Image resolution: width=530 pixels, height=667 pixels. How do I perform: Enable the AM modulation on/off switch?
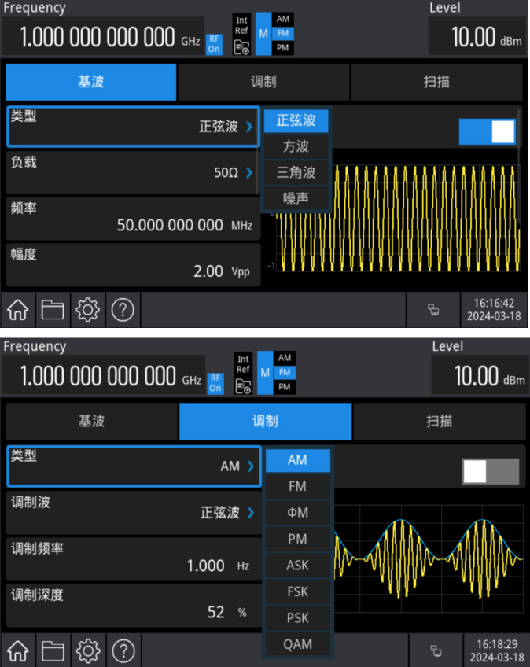pos(490,471)
